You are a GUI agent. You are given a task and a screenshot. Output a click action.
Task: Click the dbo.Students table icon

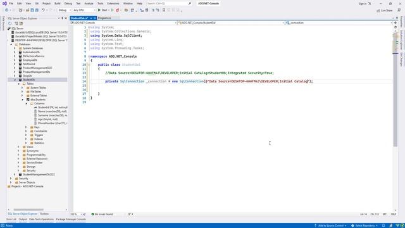[28, 99]
